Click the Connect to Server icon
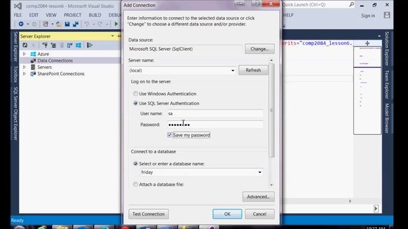Image resolution: width=408 pixels, height=229 pixels. point(54,45)
